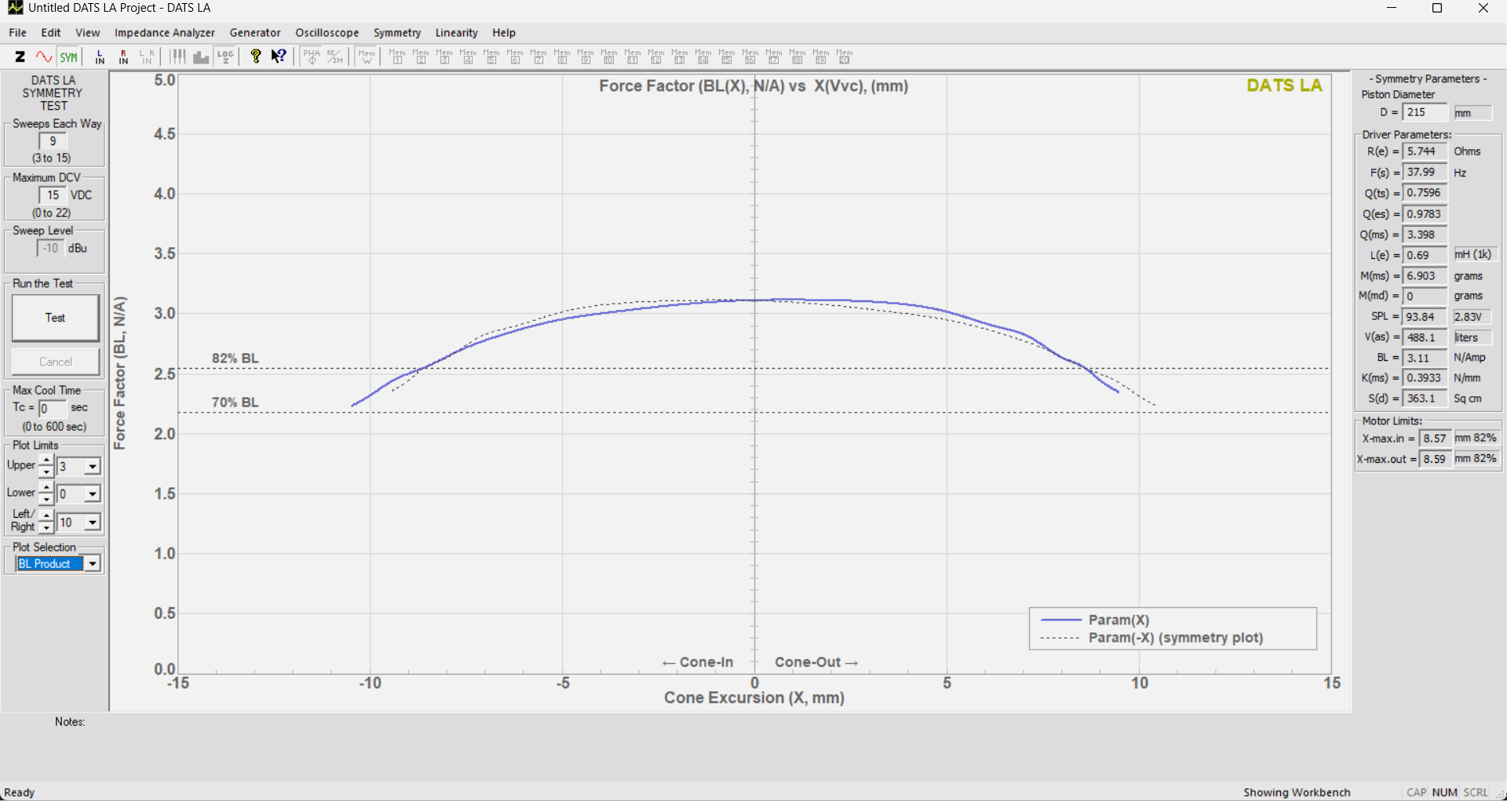The image size is (1507, 801).
Task: Click the green SYM symmetry icon
Action: (x=69, y=56)
